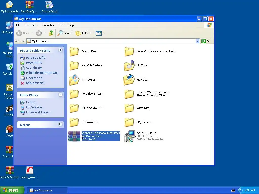
Task: Collapse the Other Places panel
Action: coord(60,95)
